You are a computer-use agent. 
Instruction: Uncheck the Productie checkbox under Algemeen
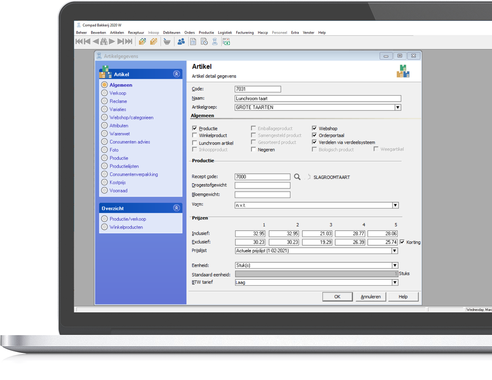click(x=195, y=128)
